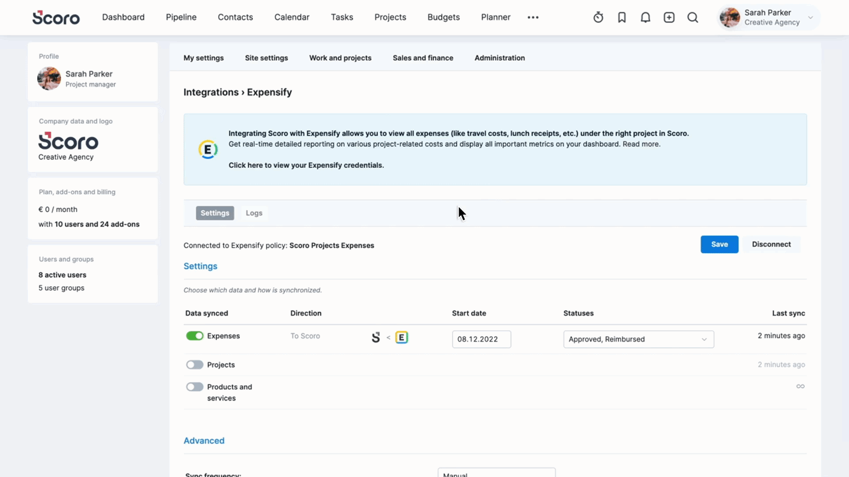Go to Contacts
Viewport: 849px width, 477px height.
coord(235,17)
